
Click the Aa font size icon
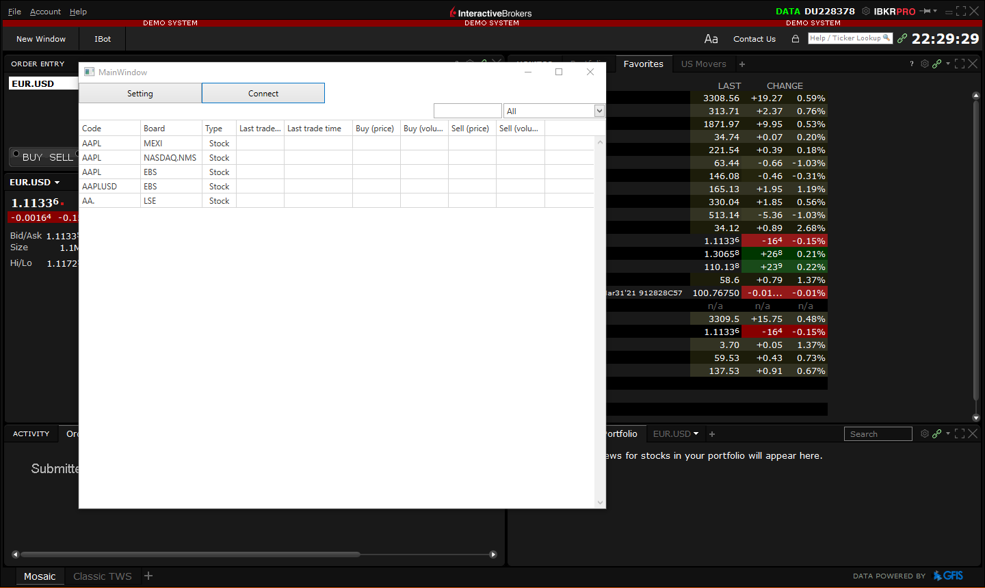coord(711,39)
